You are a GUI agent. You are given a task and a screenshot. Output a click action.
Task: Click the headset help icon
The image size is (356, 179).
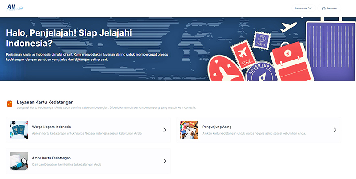(x=324, y=8)
